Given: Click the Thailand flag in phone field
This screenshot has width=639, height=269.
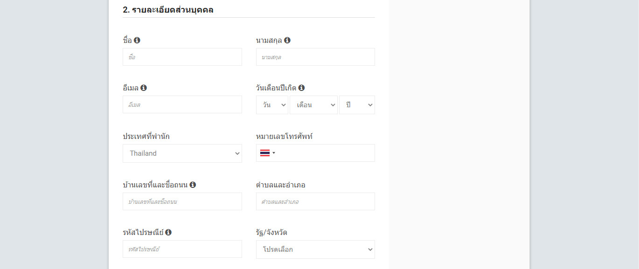Looking at the screenshot, I should click(265, 153).
